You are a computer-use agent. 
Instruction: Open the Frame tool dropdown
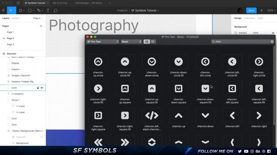point(24,10)
